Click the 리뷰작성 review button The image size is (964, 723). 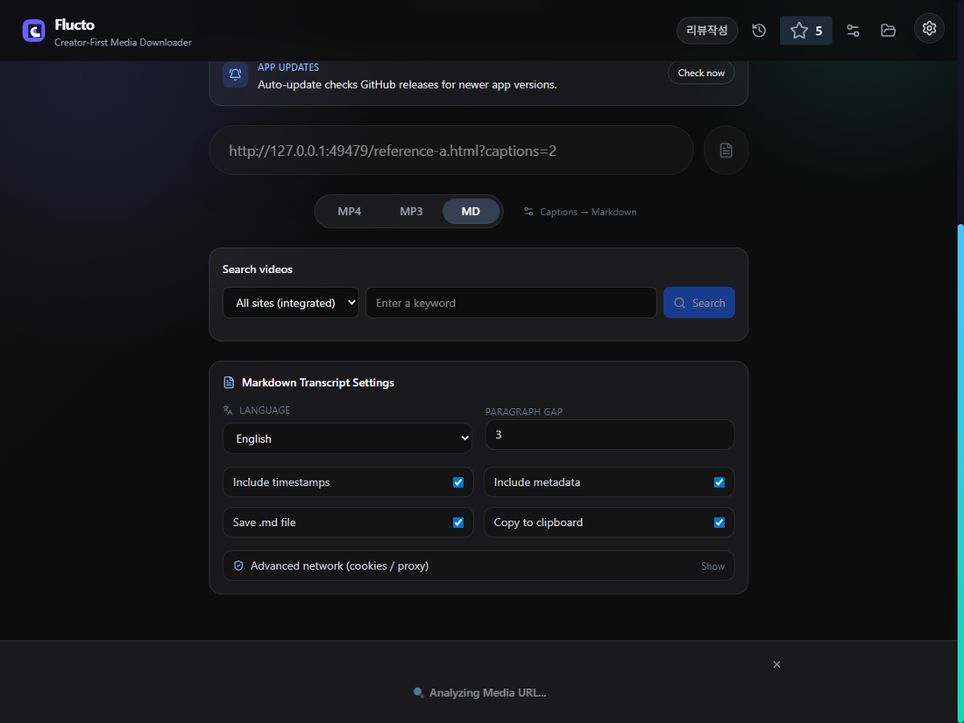click(707, 30)
